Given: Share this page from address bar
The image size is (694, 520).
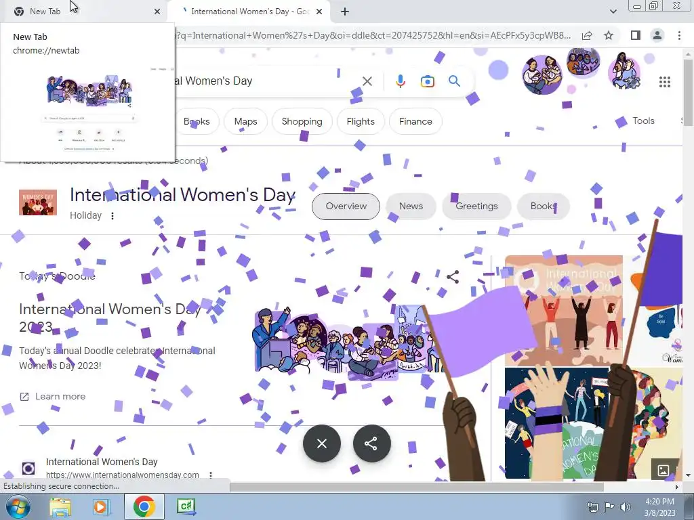Looking at the screenshot, I should [x=587, y=35].
